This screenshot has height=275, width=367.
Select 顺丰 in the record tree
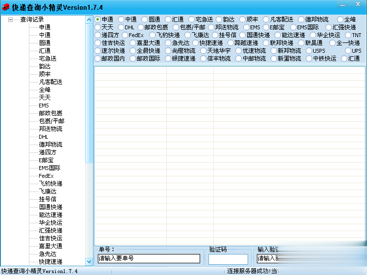(45, 74)
